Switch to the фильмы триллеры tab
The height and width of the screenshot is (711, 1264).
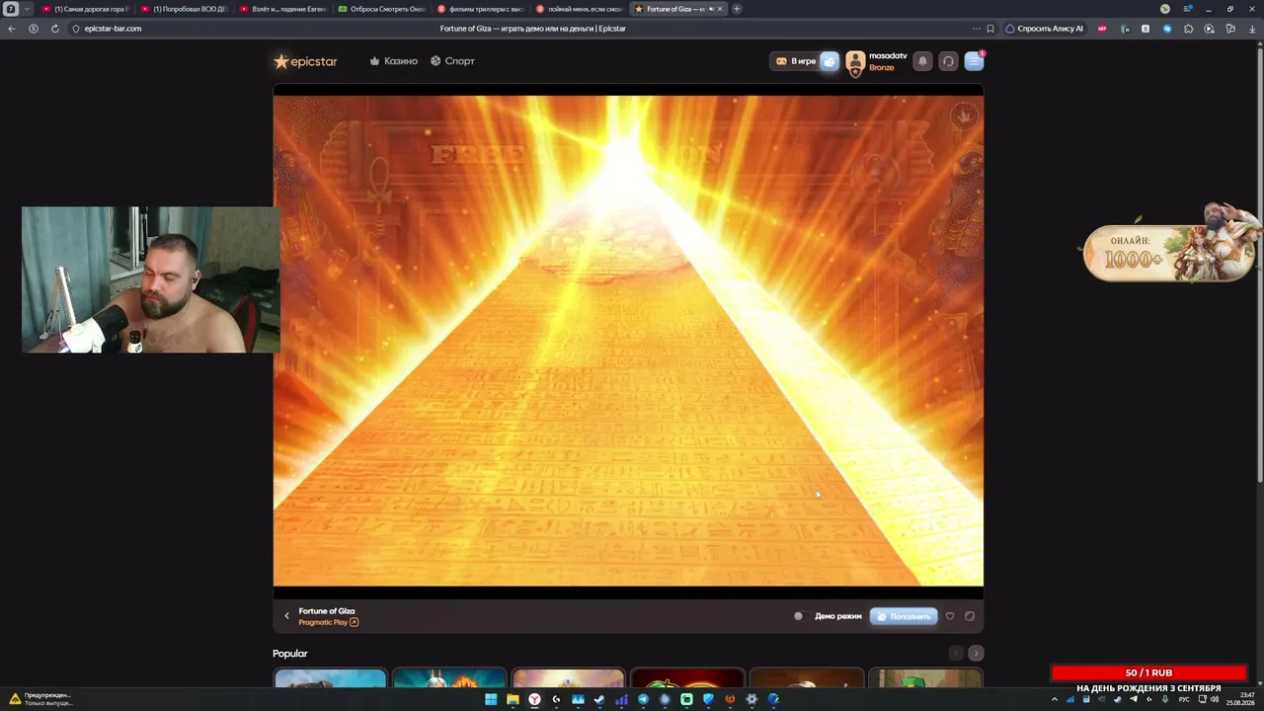(481, 9)
